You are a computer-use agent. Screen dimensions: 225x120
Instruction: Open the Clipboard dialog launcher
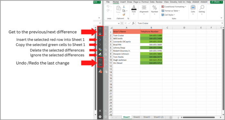point(128,18)
